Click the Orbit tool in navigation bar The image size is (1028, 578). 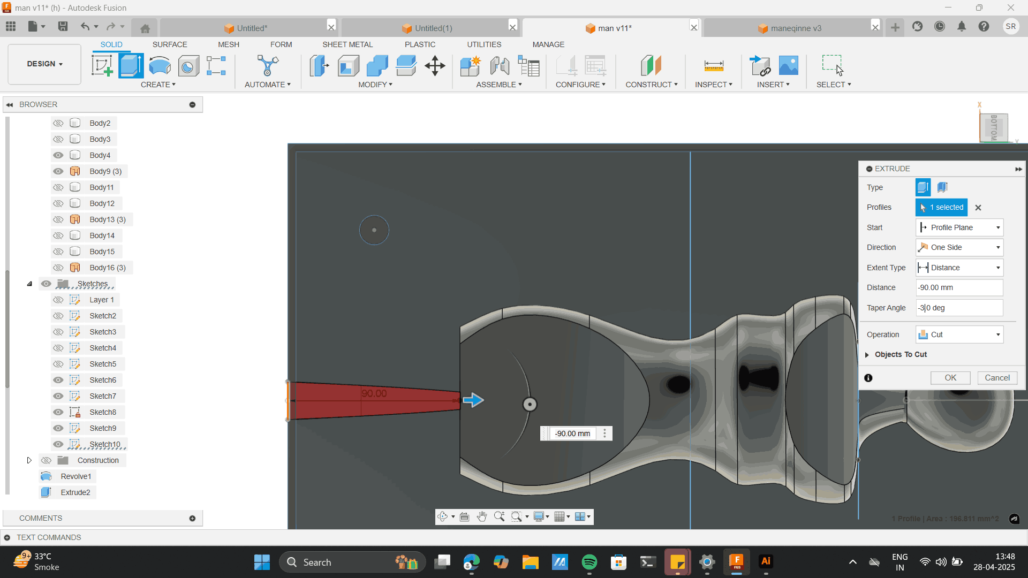pos(443,516)
